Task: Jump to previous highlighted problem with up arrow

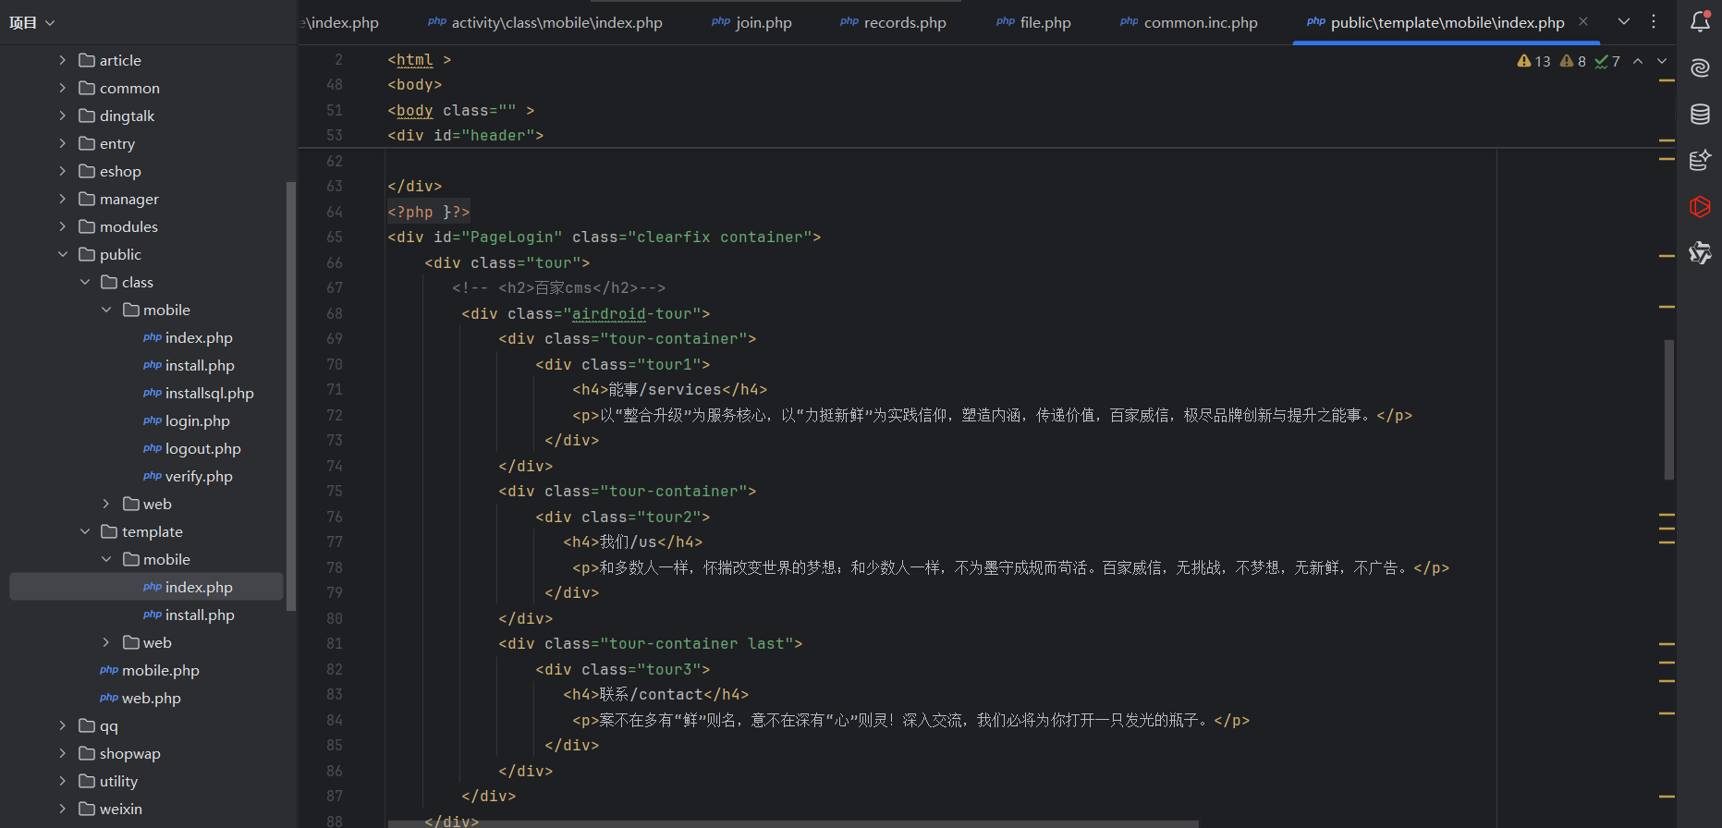Action: (1638, 61)
